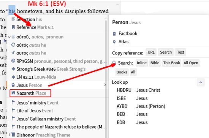
Task: Click the context menu vertical scrollbar
Action: [106, 79]
